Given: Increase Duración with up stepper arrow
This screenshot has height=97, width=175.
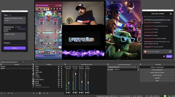Looking at the screenshot, I should [x=138, y=69].
